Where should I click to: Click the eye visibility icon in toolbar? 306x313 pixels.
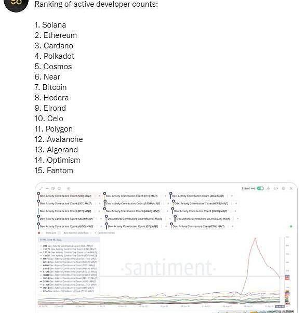pos(69,188)
